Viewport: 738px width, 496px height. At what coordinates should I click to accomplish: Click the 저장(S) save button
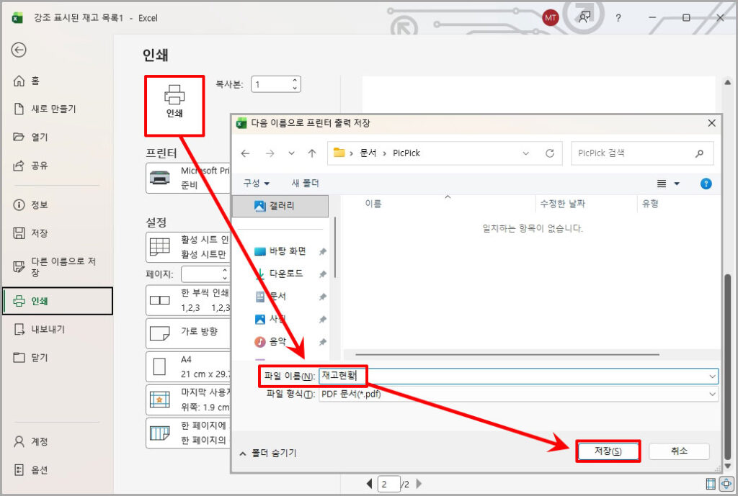tap(608, 451)
